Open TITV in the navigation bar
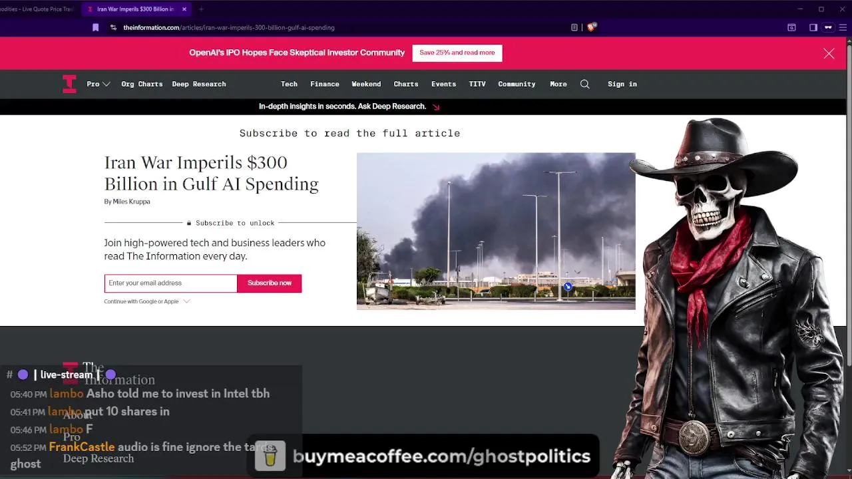Viewport: 852px width, 479px height. tap(477, 84)
